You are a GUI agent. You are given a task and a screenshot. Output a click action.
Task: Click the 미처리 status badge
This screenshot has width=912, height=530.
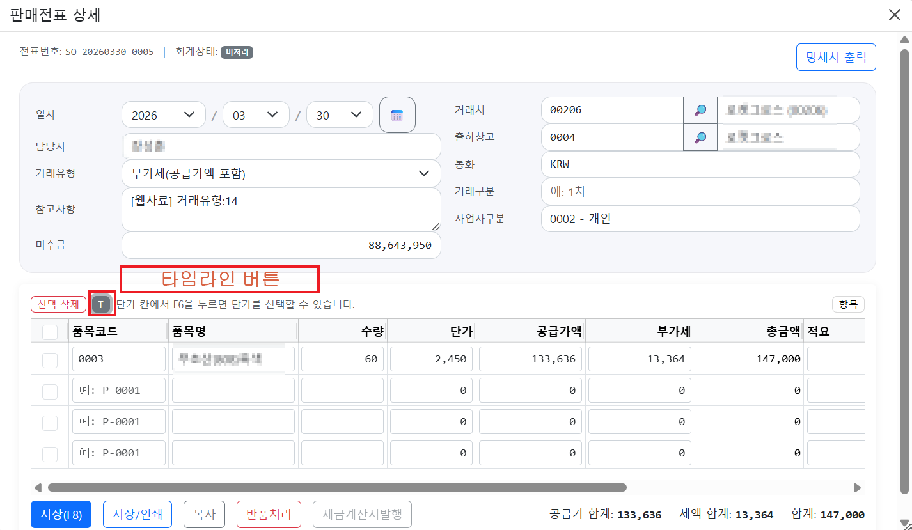pos(237,52)
